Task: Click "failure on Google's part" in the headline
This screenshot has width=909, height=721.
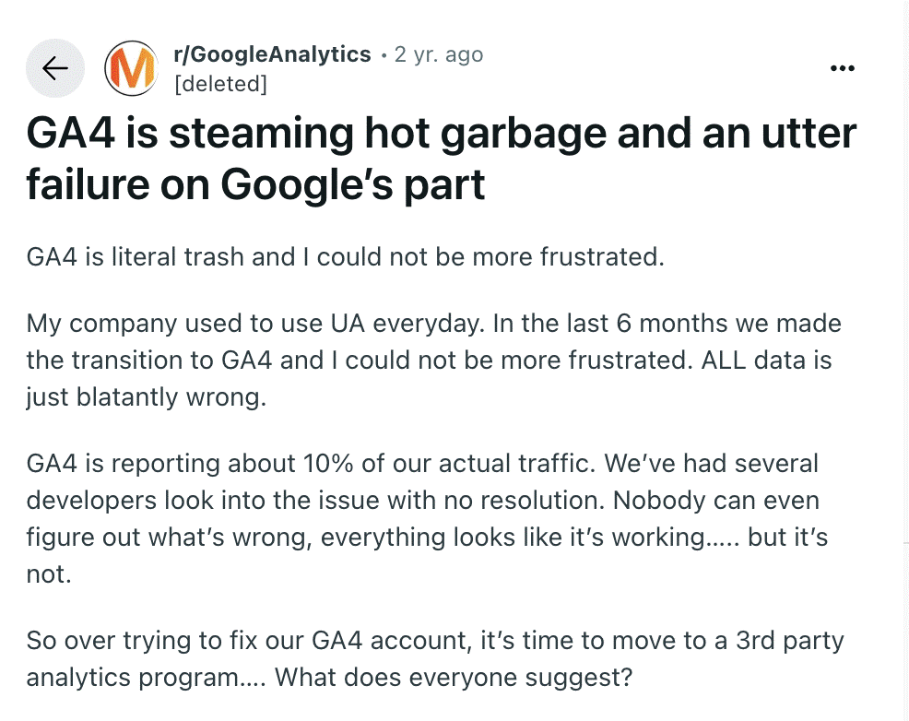Action: [255, 185]
